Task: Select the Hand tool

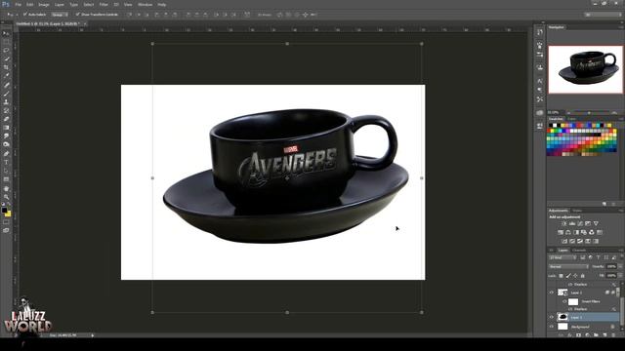Action: (6, 188)
